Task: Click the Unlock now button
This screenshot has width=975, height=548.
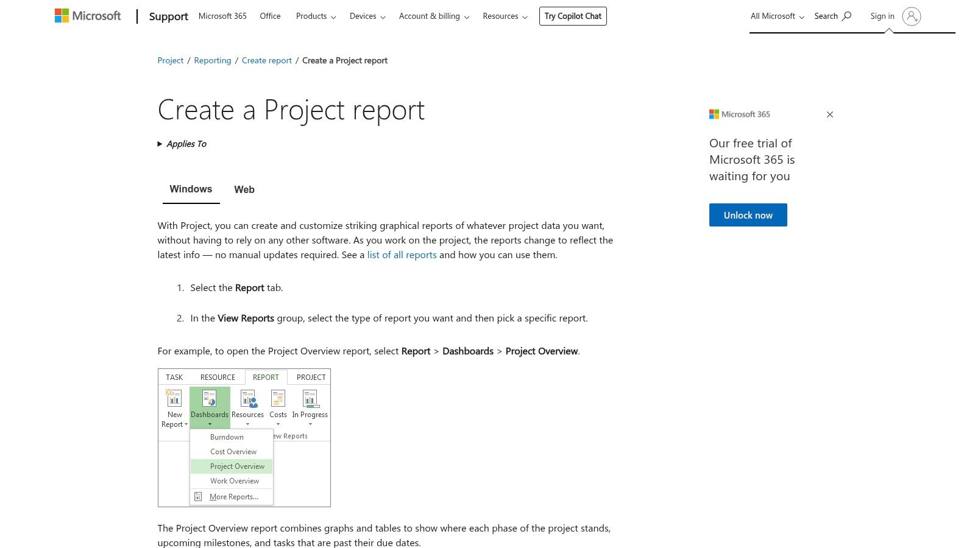Action: pyautogui.click(x=748, y=215)
